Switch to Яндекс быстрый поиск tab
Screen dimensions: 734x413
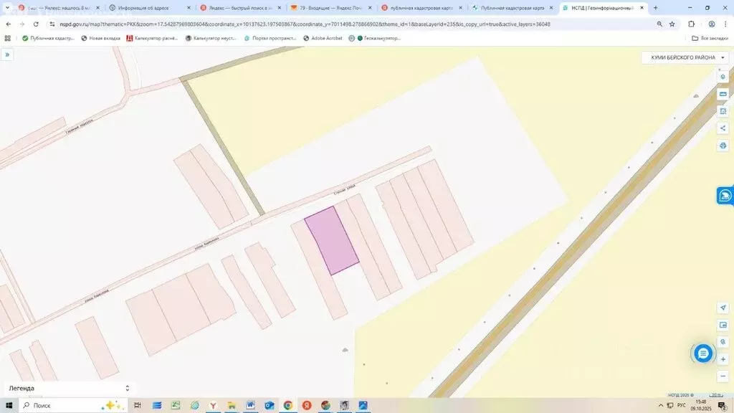pos(240,8)
